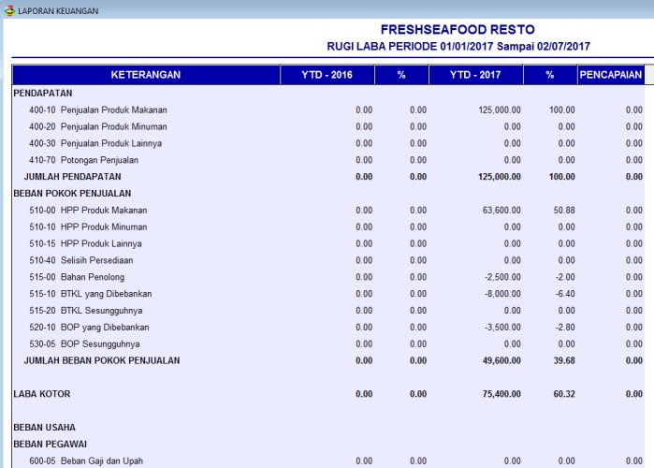654x468 pixels.
Task: Select the YTD - 2017 column header
Action: coord(475,75)
